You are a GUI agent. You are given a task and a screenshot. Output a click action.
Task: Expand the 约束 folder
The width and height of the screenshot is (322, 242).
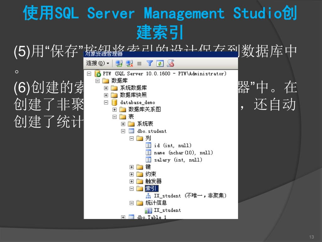(132, 174)
